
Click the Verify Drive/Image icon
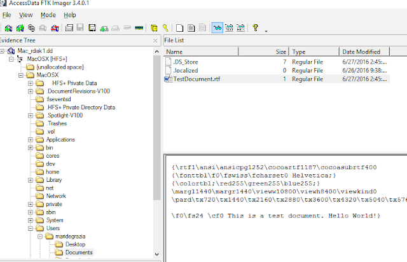click(x=127, y=27)
